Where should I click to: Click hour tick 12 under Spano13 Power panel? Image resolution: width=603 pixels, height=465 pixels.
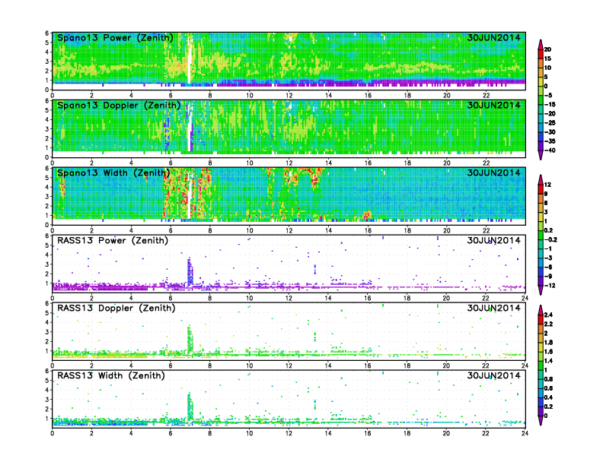289,96
